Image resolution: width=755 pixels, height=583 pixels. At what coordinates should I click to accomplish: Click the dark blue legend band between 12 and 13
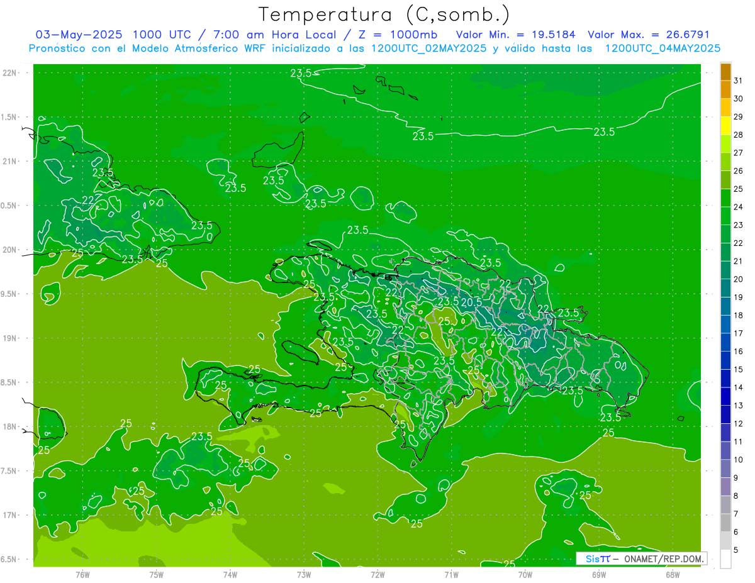click(x=725, y=415)
